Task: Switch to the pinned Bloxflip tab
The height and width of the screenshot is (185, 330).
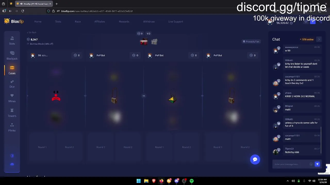Action: click(x=11, y=4)
